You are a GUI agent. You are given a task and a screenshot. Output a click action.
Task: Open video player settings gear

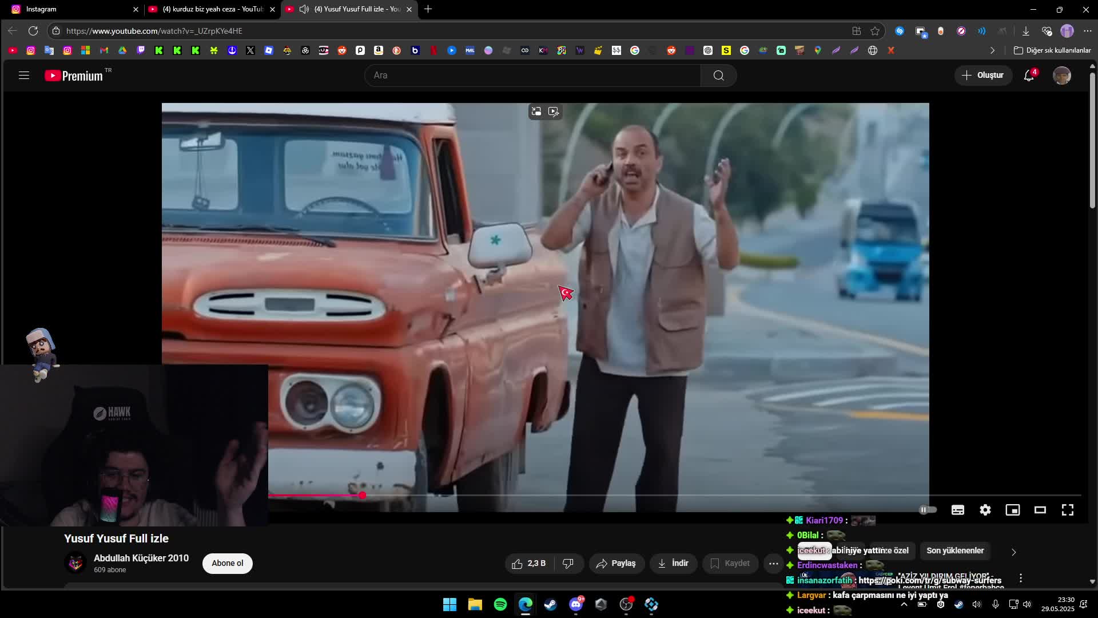[x=985, y=510]
